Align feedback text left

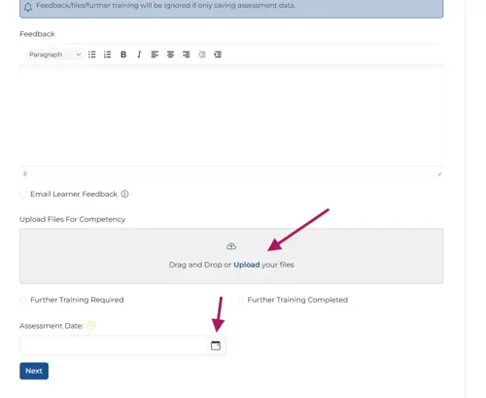pos(155,54)
